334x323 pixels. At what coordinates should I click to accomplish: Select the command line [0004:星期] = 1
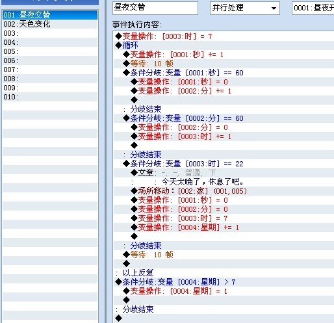[x=224, y=291]
